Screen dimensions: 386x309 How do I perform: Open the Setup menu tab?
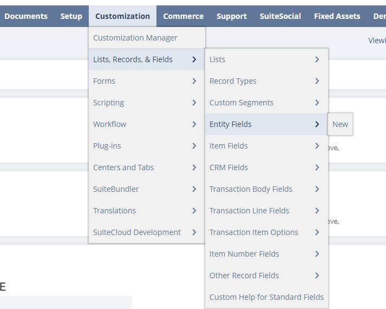click(x=71, y=16)
